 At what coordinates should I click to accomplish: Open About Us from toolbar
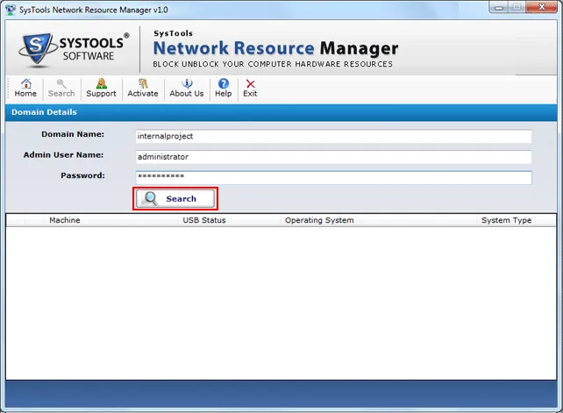[x=186, y=88]
